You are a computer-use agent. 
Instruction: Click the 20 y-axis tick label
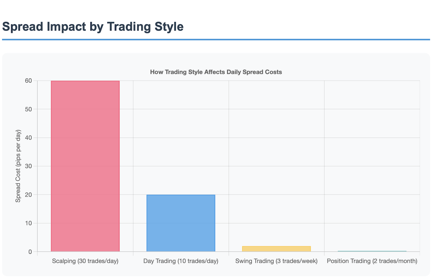[29, 195]
